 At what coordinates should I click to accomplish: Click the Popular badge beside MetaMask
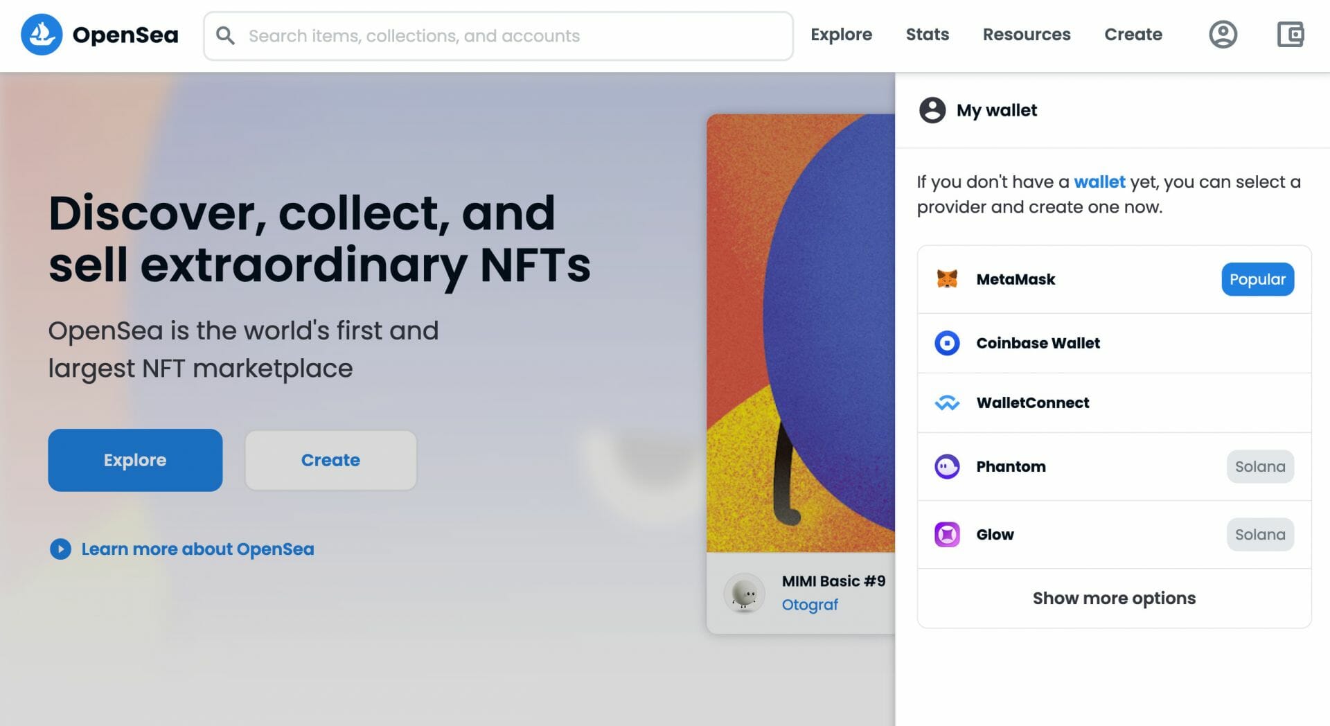(x=1257, y=279)
